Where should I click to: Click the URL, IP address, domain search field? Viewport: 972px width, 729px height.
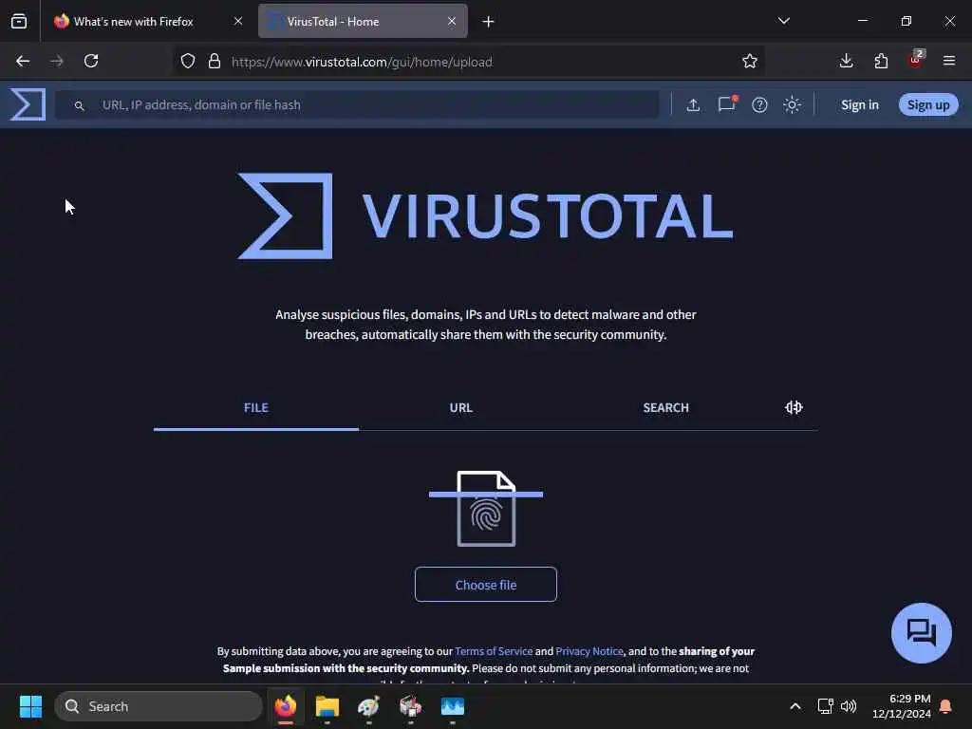[x=357, y=104]
